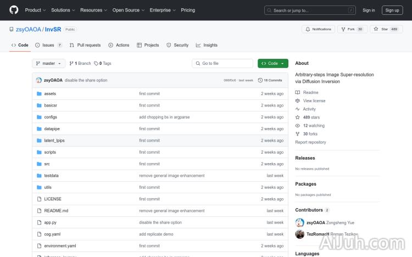Expand the master branch dropdown

(49, 64)
